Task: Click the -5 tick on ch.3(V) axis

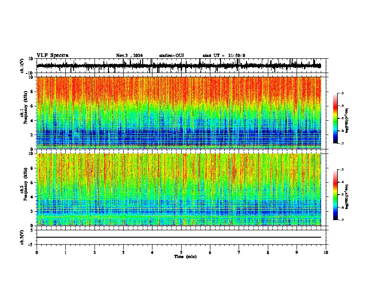Action: [x=31, y=245]
